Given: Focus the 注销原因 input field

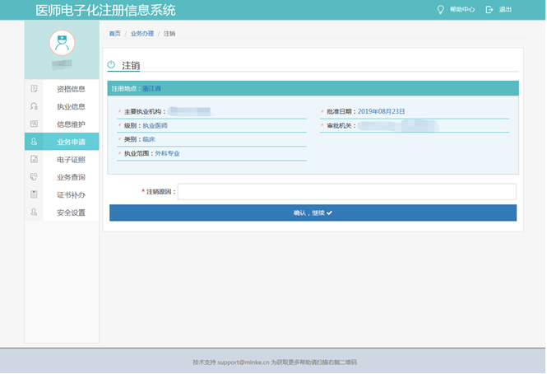Looking at the screenshot, I should click(x=346, y=192).
